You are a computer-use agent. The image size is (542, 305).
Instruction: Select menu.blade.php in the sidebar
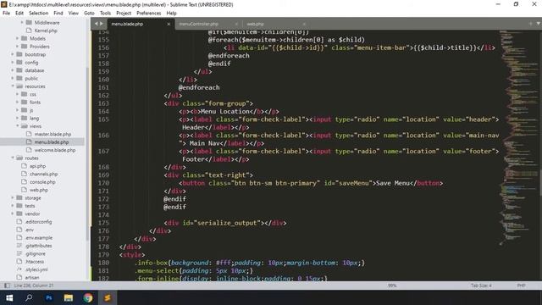click(x=52, y=142)
